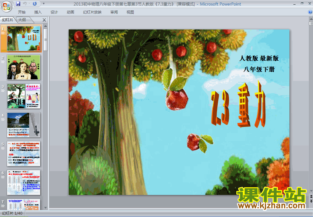The height and width of the screenshot is (217, 313).
Task: Click animation star icon beside slide 4
Action: [3, 119]
